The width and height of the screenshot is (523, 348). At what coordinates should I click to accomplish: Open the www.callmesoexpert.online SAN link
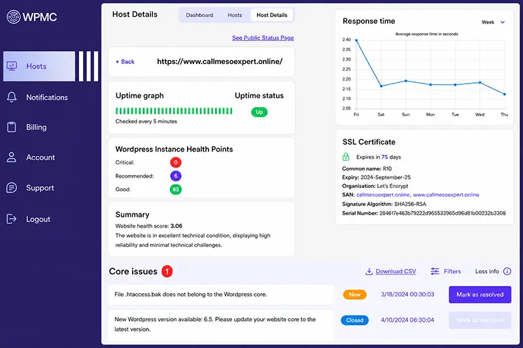(x=446, y=195)
